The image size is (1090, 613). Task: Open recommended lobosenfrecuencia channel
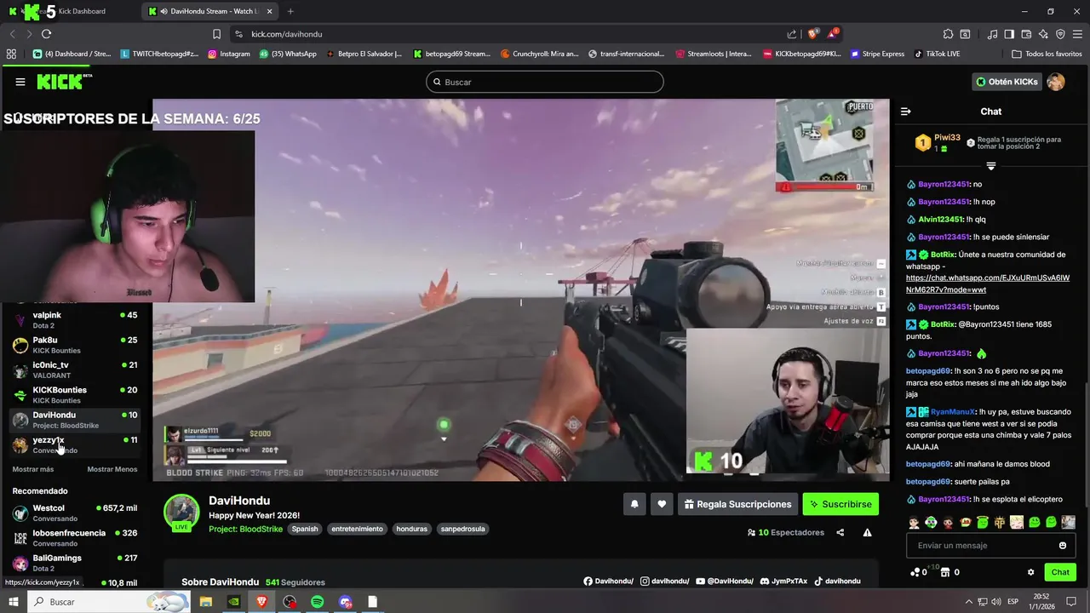(75, 537)
